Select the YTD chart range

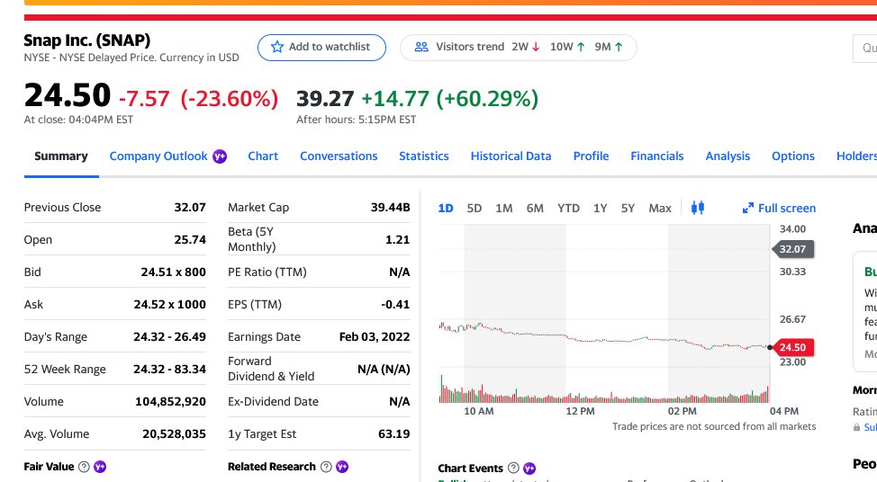[568, 209]
